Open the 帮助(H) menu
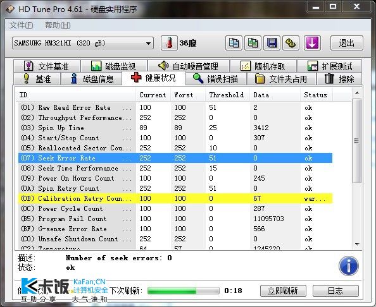Screen dimensions: 376x307 tap(58, 25)
